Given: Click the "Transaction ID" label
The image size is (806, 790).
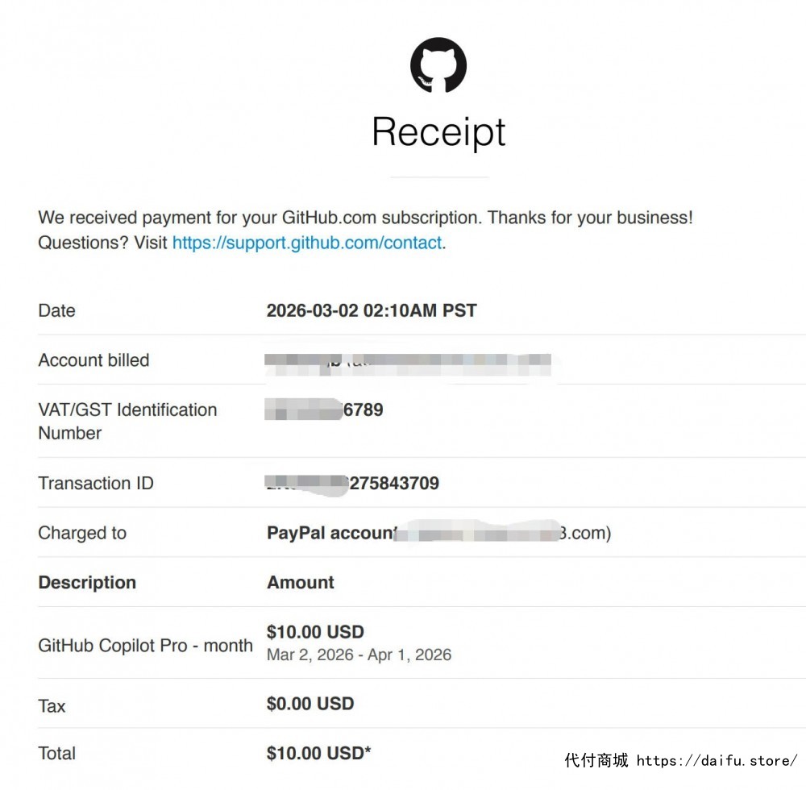Looking at the screenshot, I should (x=96, y=483).
